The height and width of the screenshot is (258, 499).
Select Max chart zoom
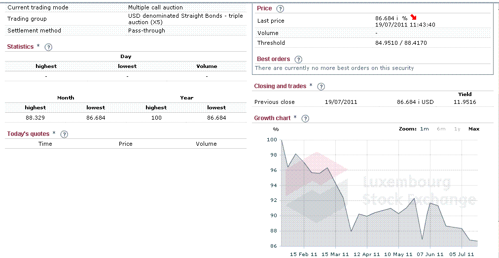pyautogui.click(x=473, y=129)
